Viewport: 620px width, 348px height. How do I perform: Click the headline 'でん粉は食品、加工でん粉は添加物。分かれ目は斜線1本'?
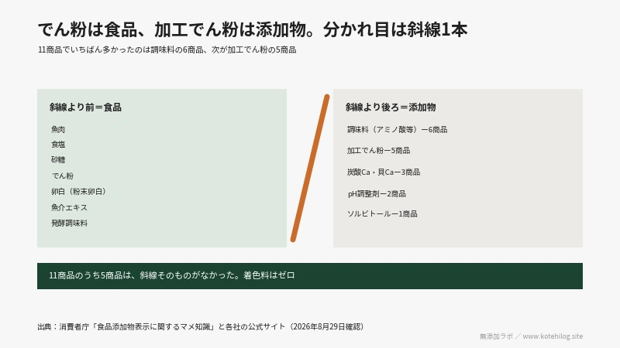point(253,29)
